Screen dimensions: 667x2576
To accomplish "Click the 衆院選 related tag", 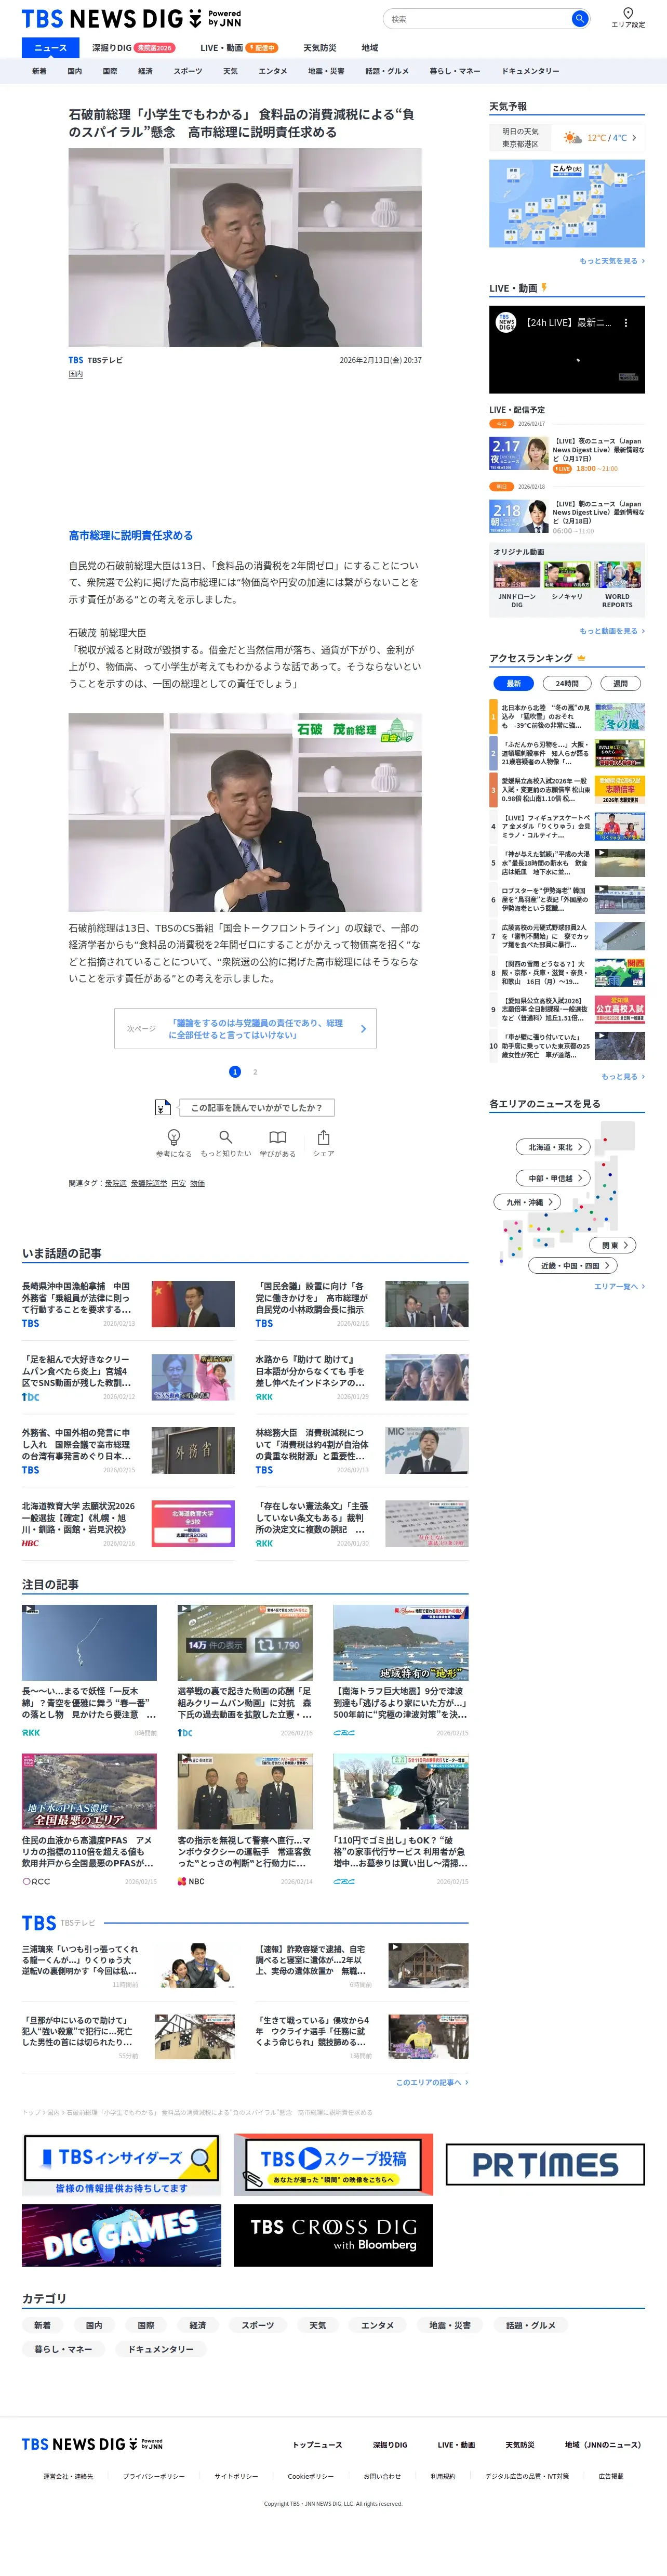I will [x=116, y=1183].
